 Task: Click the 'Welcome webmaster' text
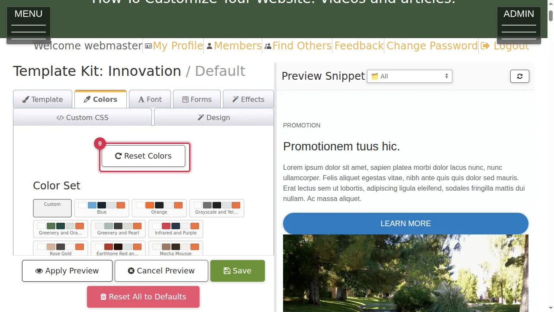(x=88, y=46)
